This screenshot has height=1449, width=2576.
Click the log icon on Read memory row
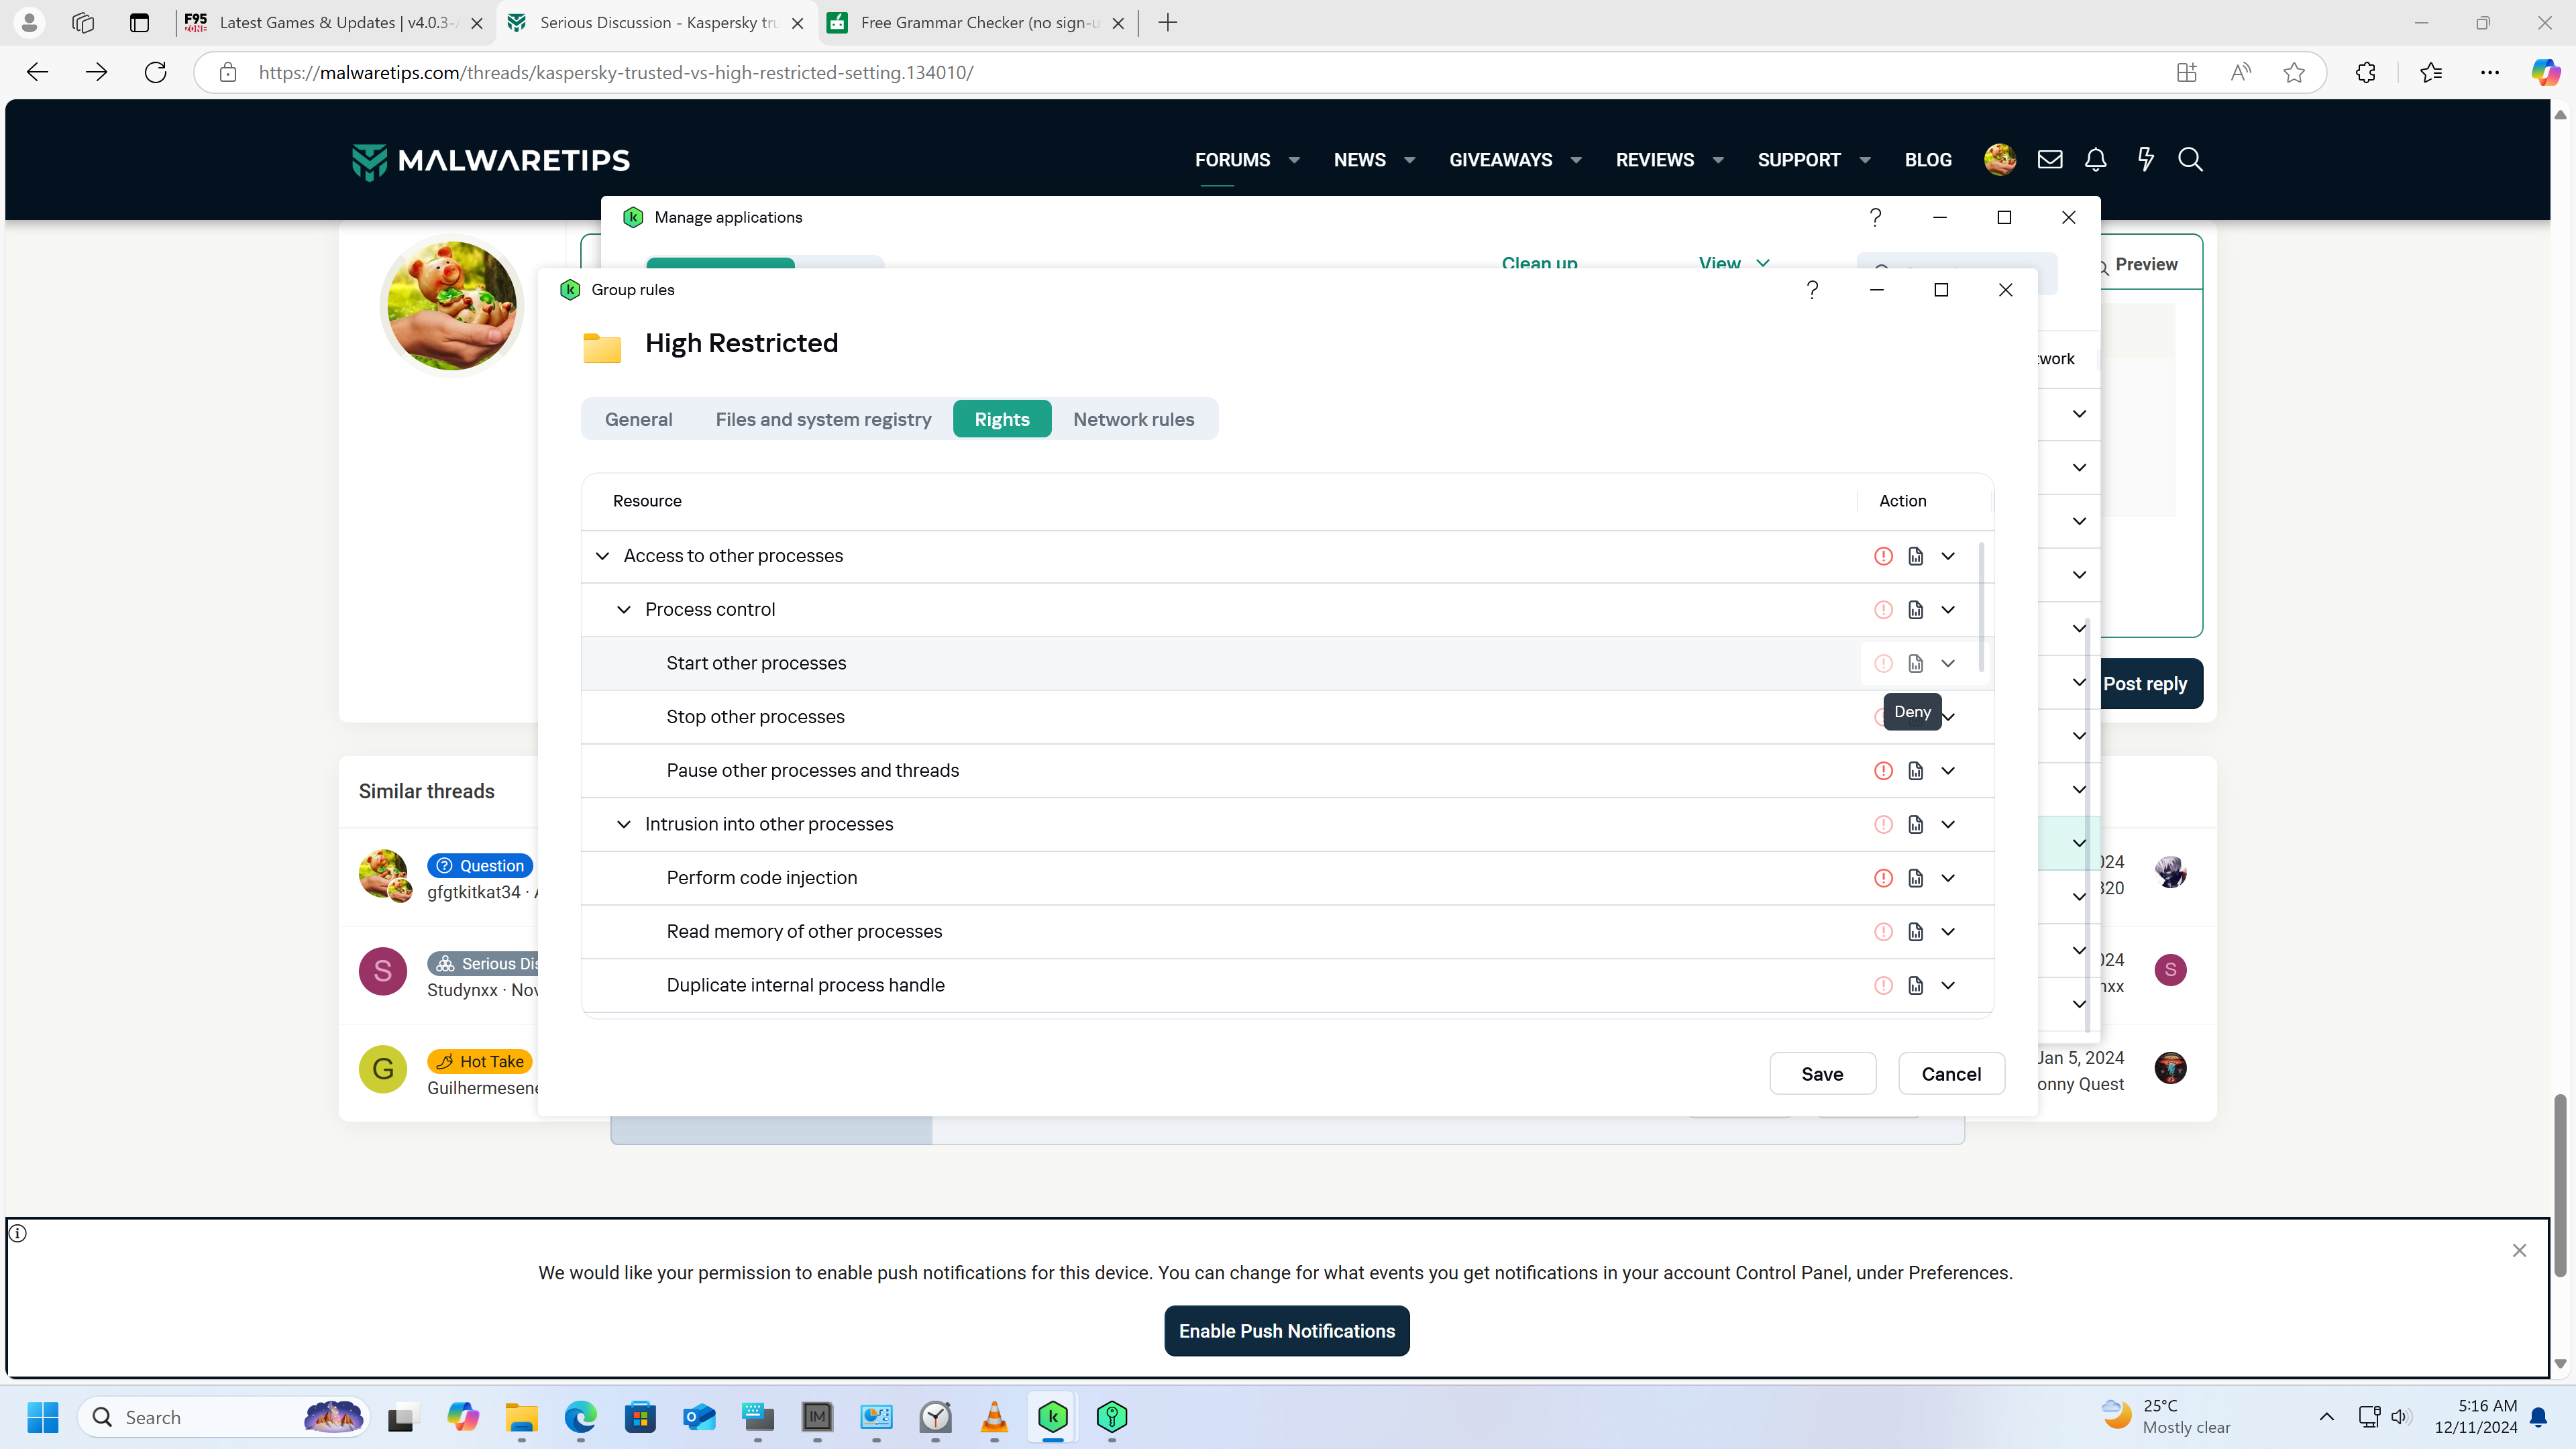1915,932
